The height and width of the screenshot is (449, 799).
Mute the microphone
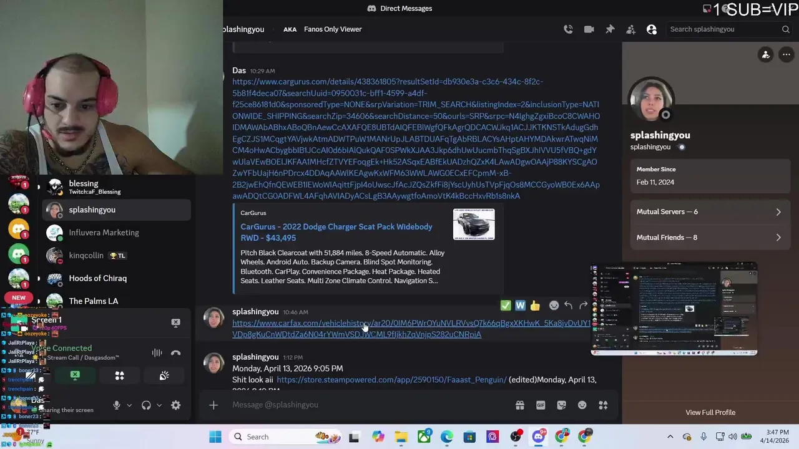click(116, 405)
